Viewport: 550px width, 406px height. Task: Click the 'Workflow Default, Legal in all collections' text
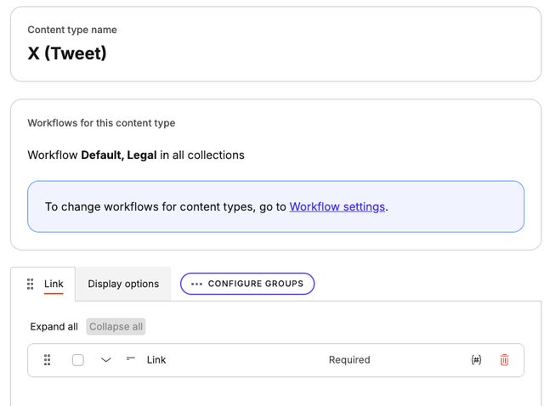tap(136, 155)
